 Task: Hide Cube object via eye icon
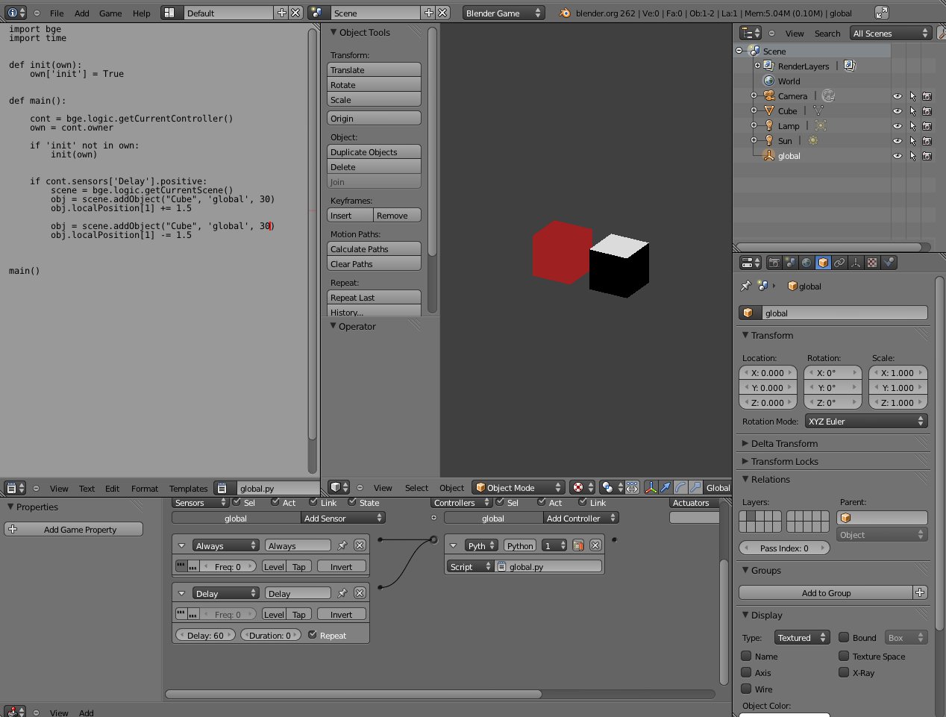[x=898, y=111]
